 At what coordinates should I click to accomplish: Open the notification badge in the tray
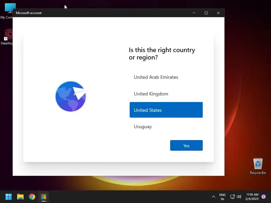click(264, 197)
